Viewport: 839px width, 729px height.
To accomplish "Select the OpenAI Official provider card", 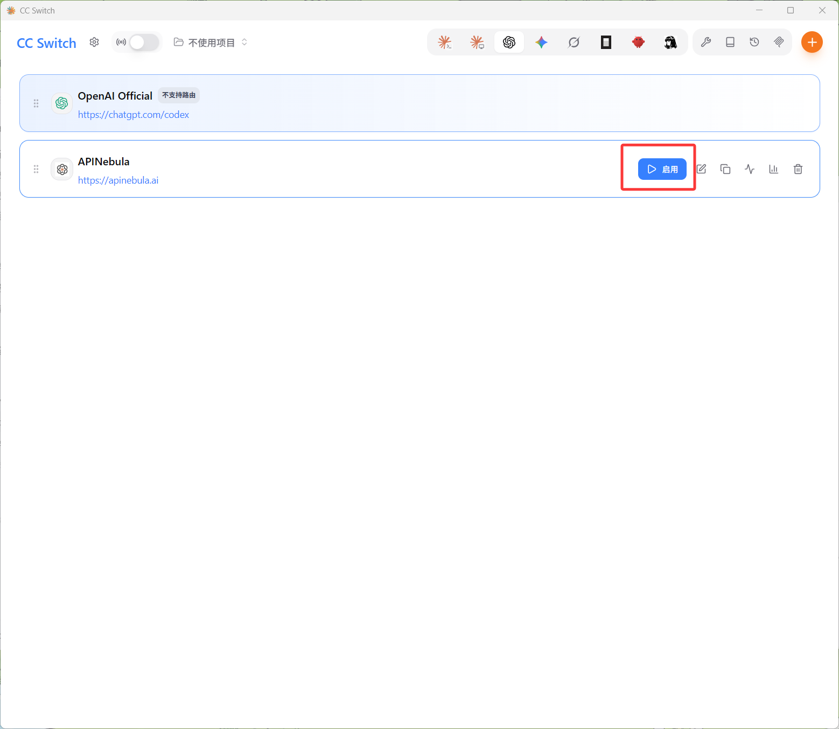I will pyautogui.click(x=419, y=103).
